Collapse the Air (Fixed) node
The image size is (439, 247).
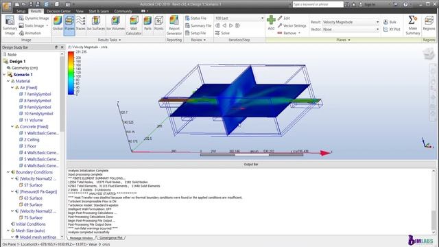[12, 88]
